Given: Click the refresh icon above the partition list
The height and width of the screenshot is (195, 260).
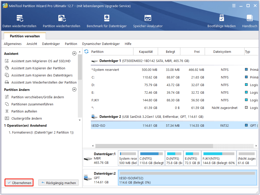Looking at the screenshot, I should tap(86, 51).
